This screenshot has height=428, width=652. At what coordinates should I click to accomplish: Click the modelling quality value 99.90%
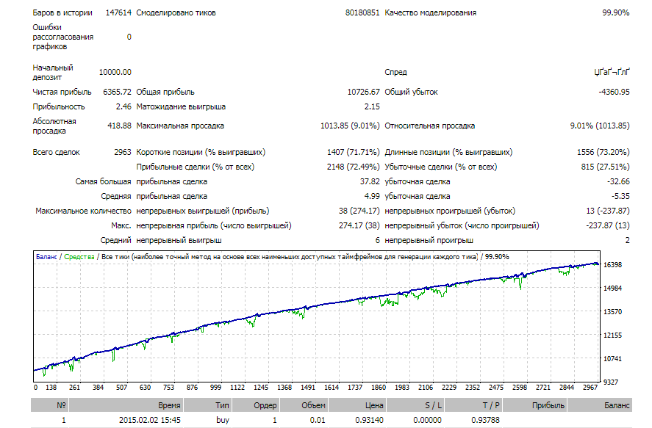pos(615,13)
